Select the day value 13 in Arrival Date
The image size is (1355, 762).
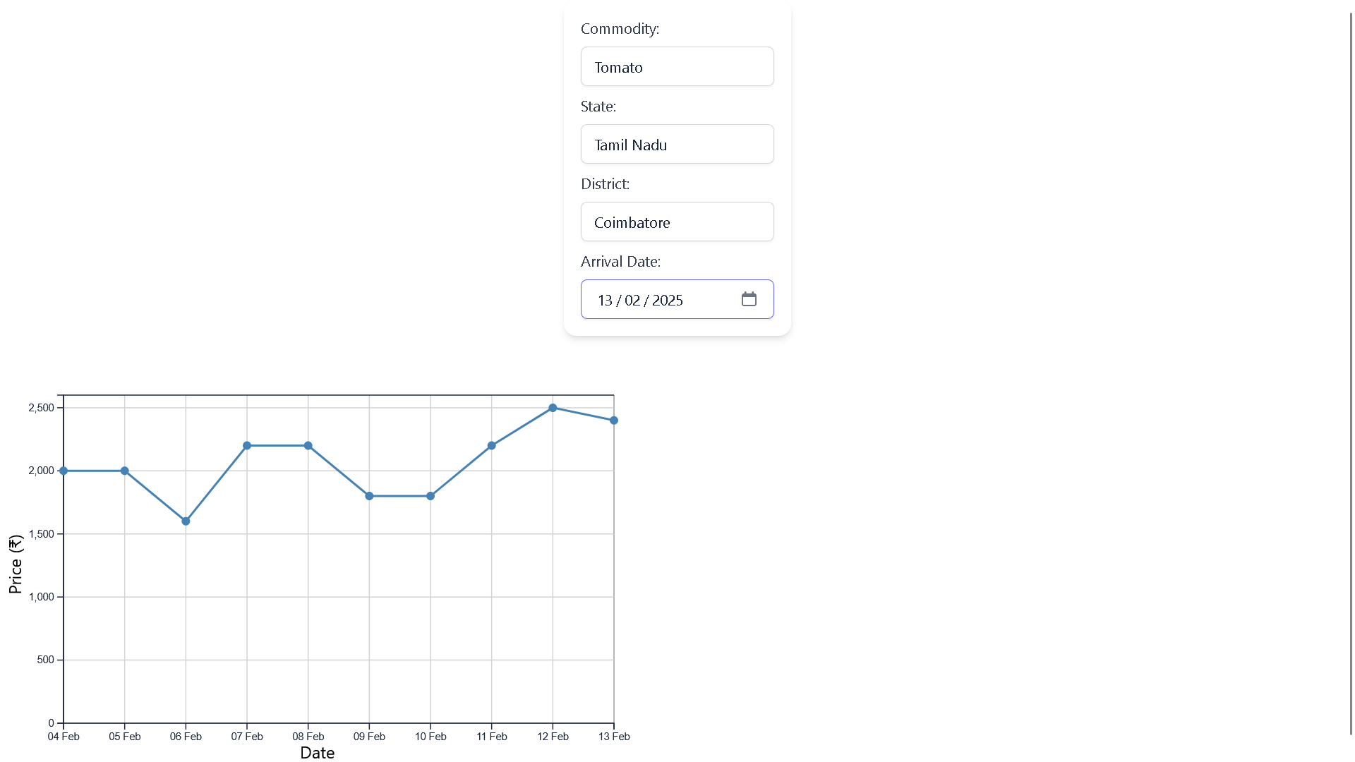605,301
